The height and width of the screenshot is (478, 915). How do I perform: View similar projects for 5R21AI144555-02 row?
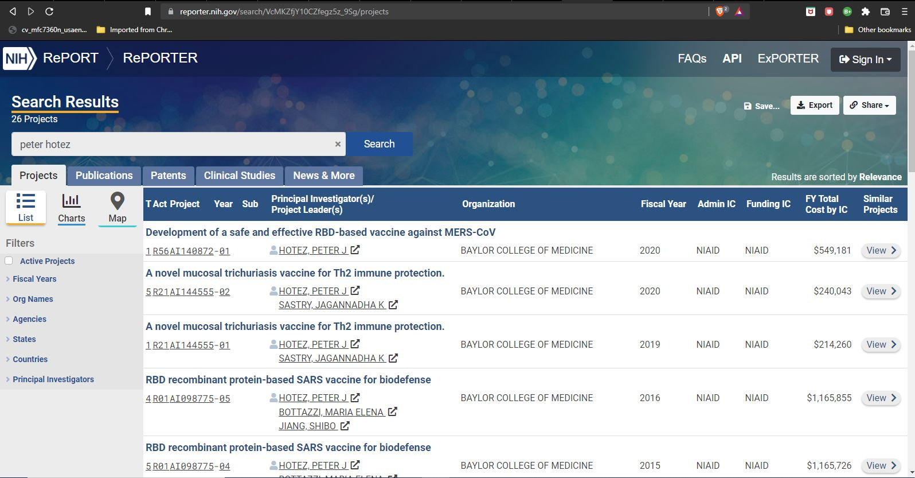click(881, 291)
